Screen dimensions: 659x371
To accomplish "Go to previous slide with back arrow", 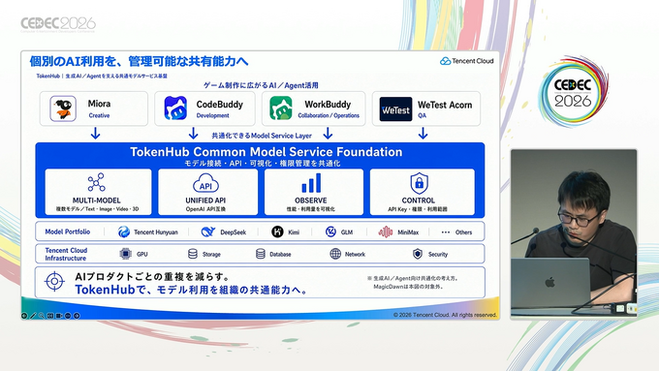I will point(24,316).
